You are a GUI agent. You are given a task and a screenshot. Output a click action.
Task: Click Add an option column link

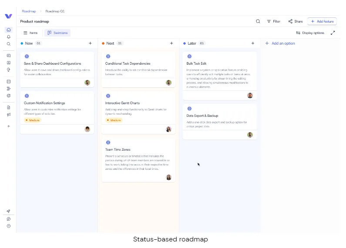(280, 43)
